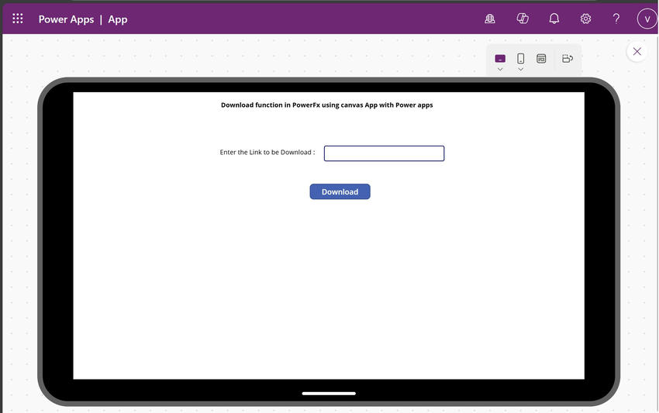Open the Copilot icon in header
The height and width of the screenshot is (413, 659).
click(x=523, y=19)
